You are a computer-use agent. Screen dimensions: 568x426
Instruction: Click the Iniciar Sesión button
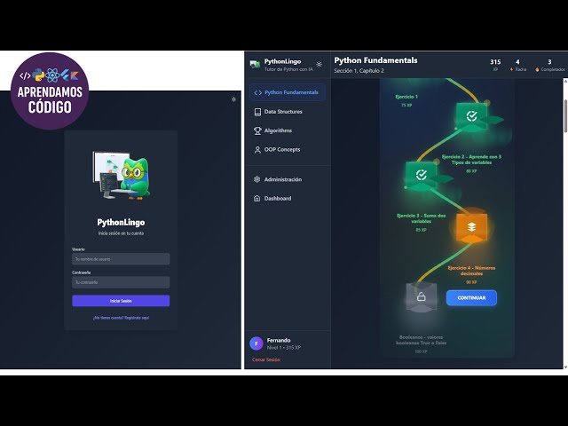121,301
